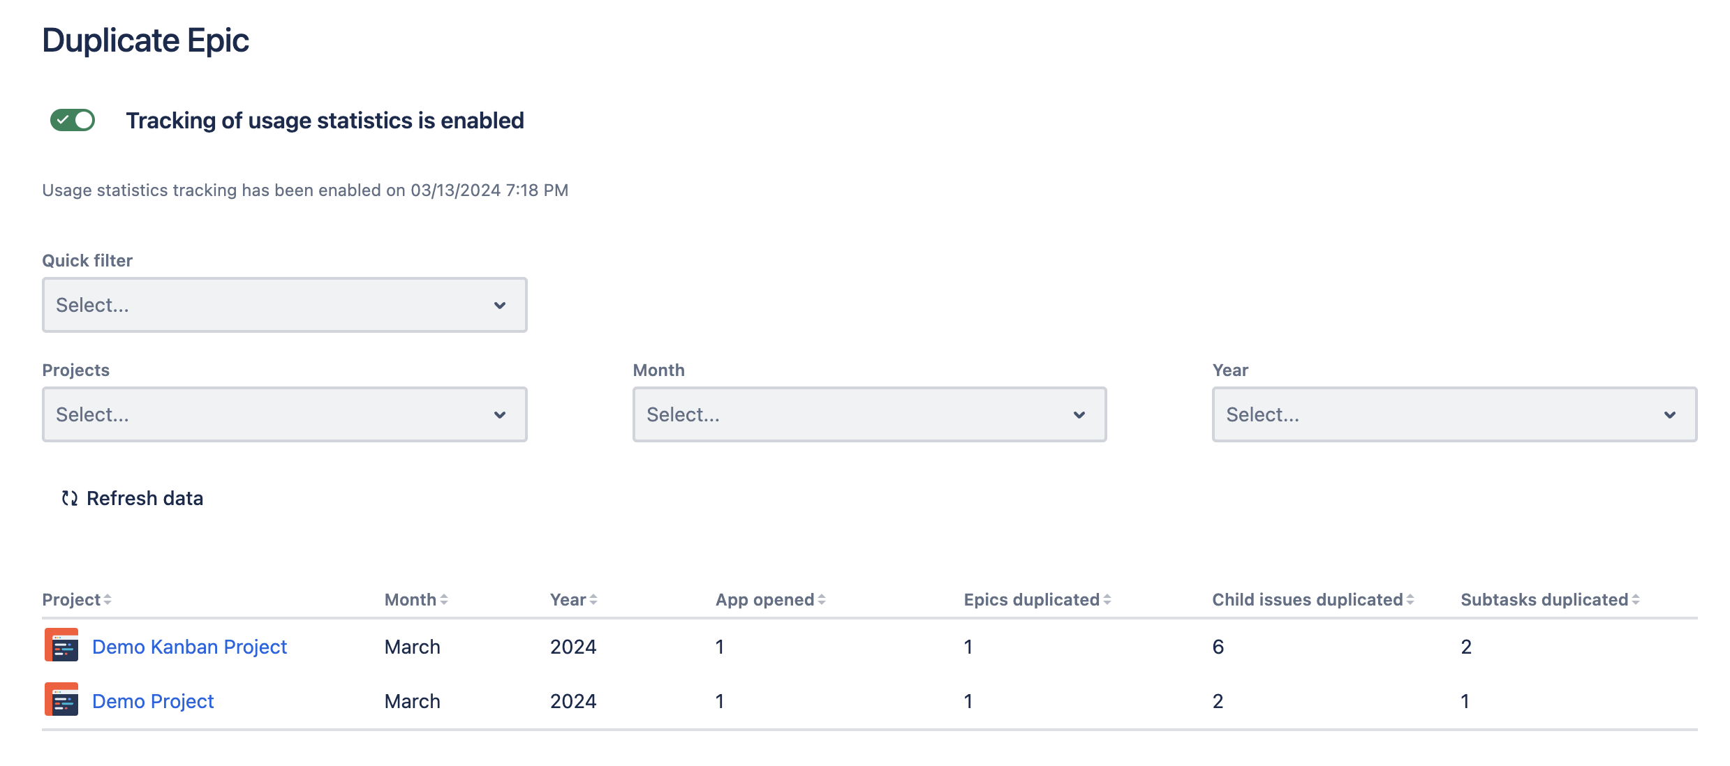
Task: Open the Year filter dropdown
Action: click(x=1454, y=414)
